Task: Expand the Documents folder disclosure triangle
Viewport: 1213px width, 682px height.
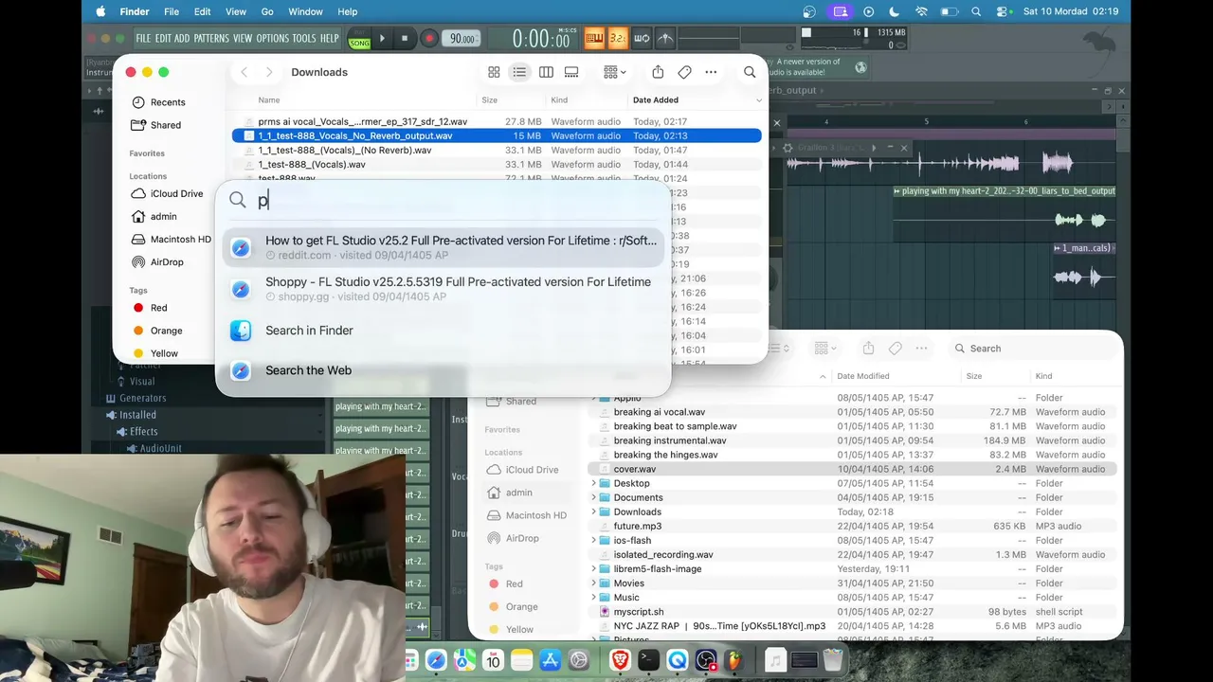Action: (x=594, y=497)
